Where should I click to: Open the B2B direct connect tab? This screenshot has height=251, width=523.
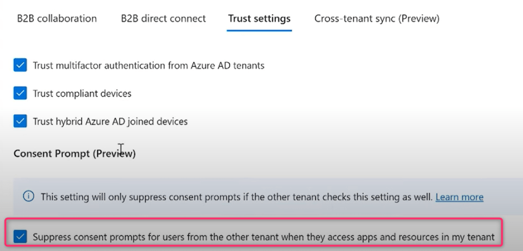[x=163, y=19]
